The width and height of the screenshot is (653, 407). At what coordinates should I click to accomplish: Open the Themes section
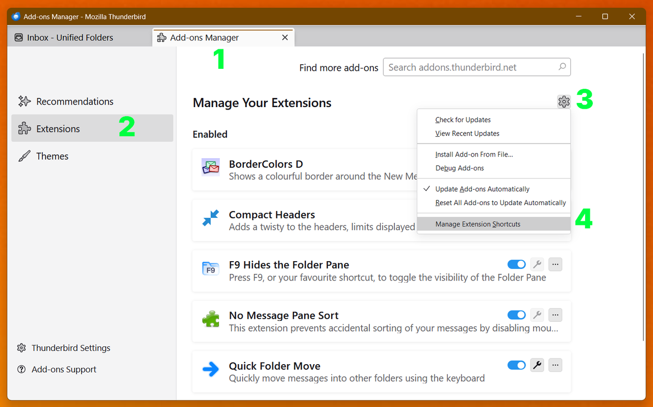click(x=92, y=156)
